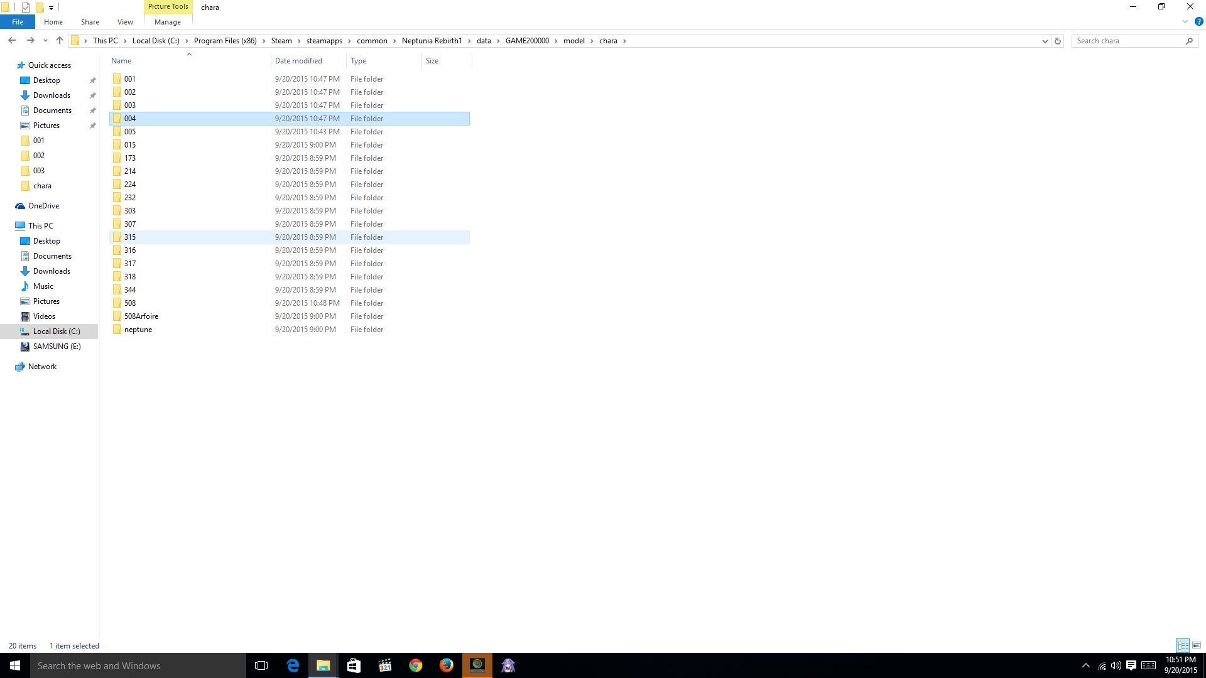This screenshot has width=1206, height=678.
Task: Click Task View icon on taskbar
Action: 261,665
